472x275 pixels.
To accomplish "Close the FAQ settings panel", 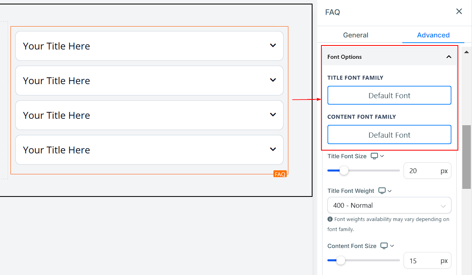I will click(x=459, y=12).
